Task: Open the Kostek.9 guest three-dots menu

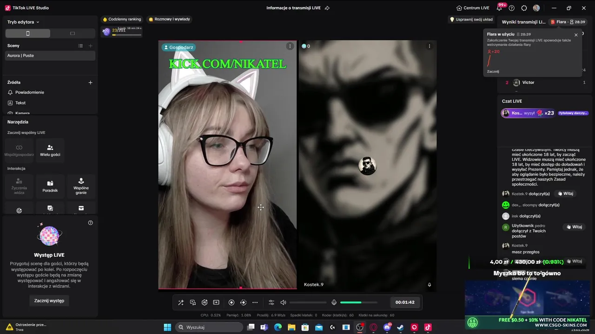Action: click(x=430, y=46)
